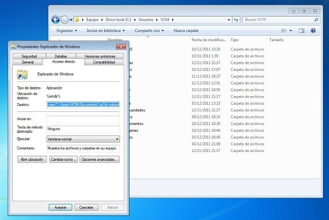This screenshot has width=329, height=220.
Task: Click the magnifier search icon
Action: coord(316,20)
